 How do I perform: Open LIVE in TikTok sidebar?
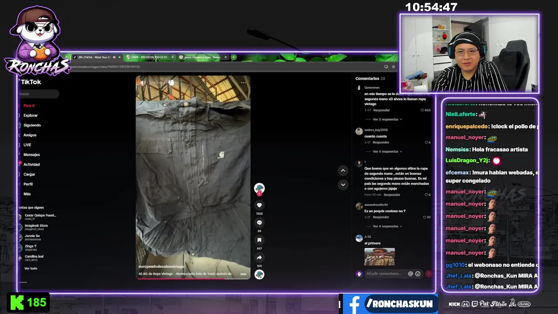27,145
